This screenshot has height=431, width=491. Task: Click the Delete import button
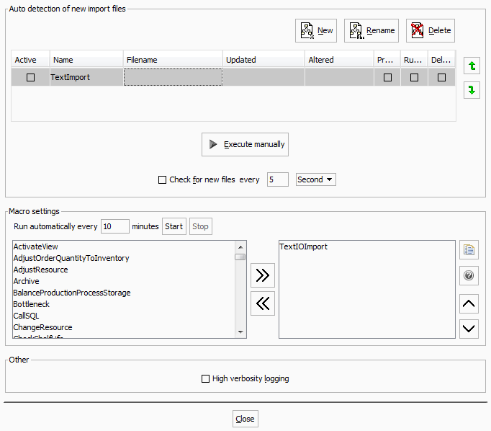(431, 31)
